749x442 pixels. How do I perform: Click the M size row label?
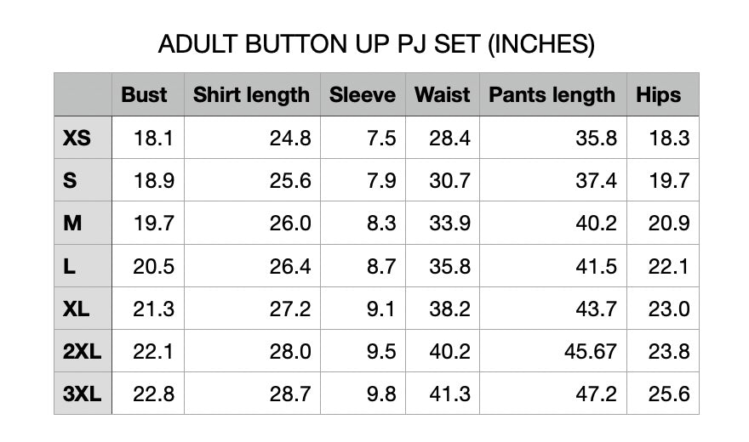(73, 224)
